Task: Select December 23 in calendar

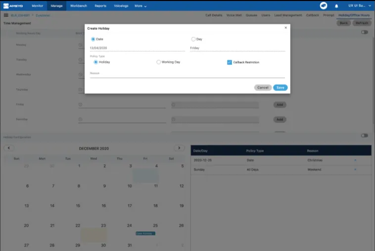Action: (103, 225)
